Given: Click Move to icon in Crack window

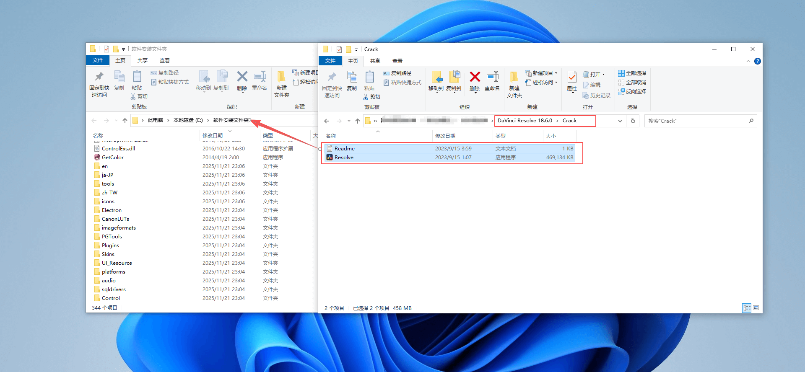Looking at the screenshot, I should (x=436, y=80).
